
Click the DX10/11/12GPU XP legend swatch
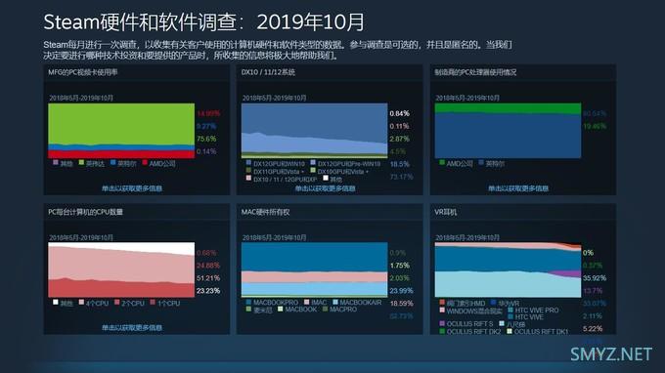tap(248, 178)
